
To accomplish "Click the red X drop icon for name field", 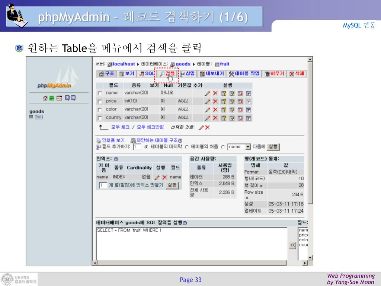I will point(215,93).
